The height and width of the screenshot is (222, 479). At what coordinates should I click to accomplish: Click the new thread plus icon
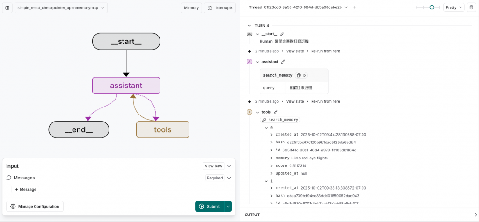pos(355,7)
